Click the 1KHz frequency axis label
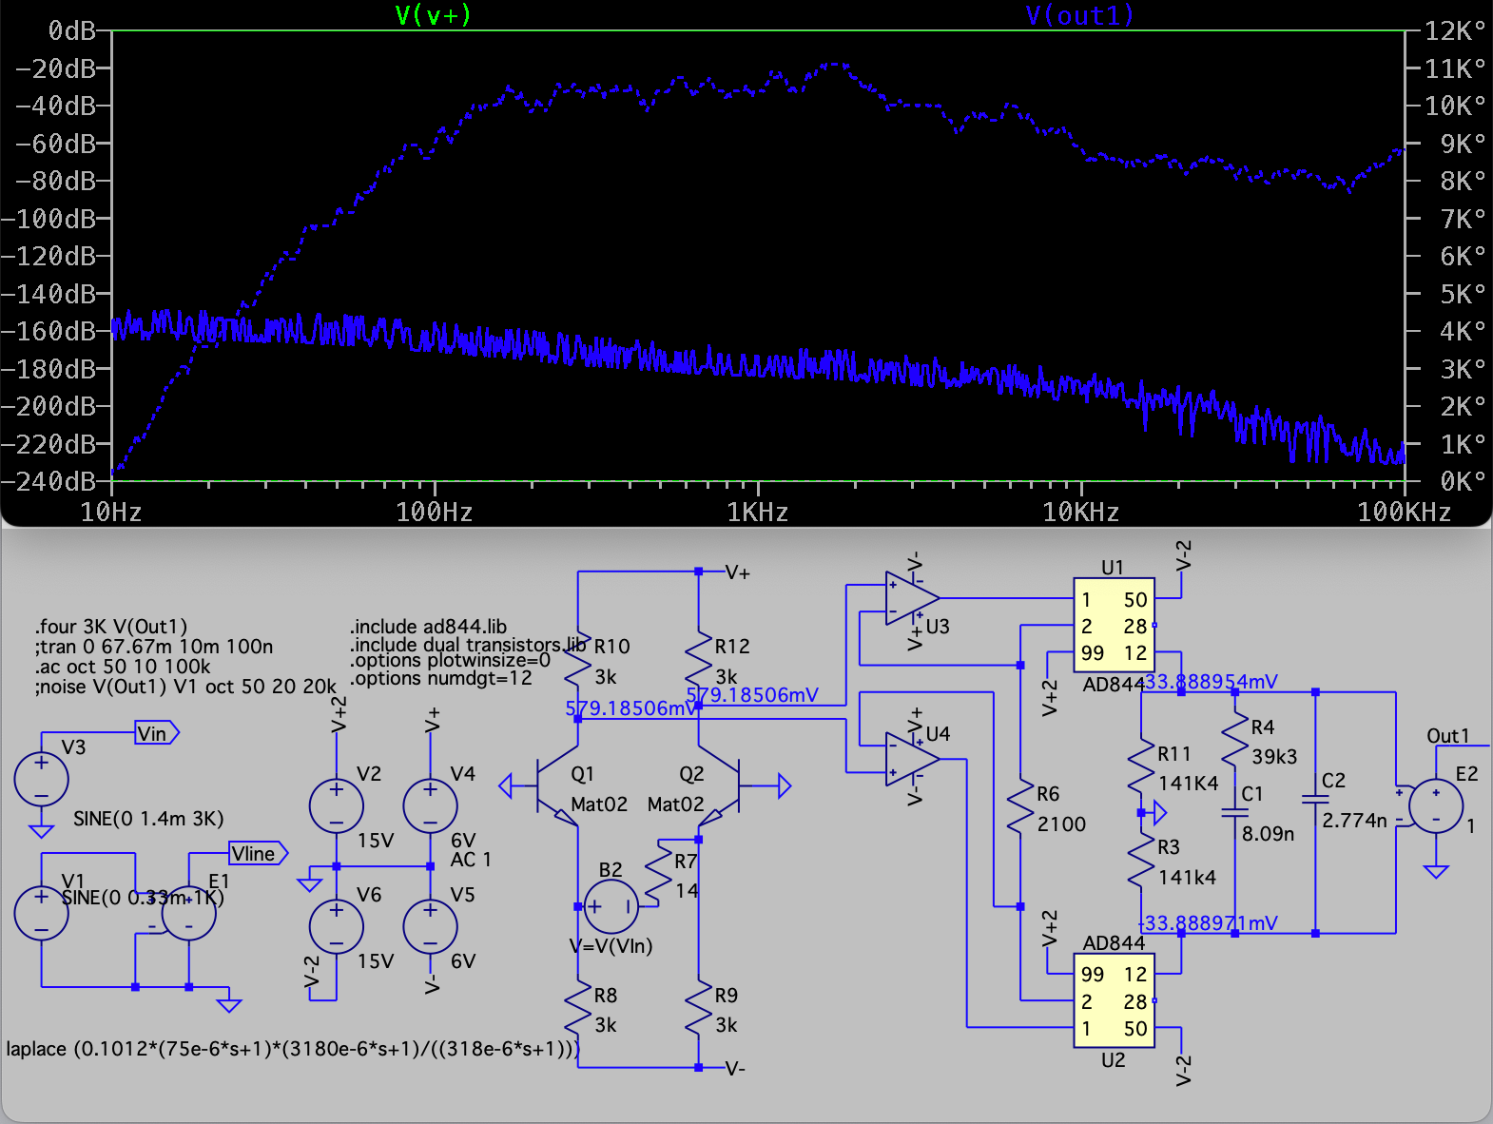The width and height of the screenshot is (1493, 1124). pos(758,513)
